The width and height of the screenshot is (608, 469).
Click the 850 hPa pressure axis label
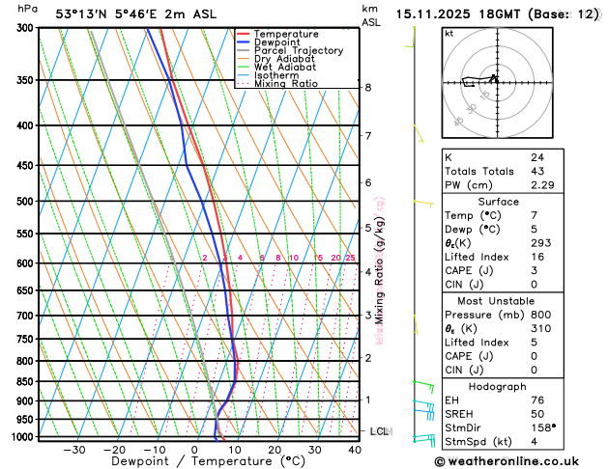[x=26, y=382]
